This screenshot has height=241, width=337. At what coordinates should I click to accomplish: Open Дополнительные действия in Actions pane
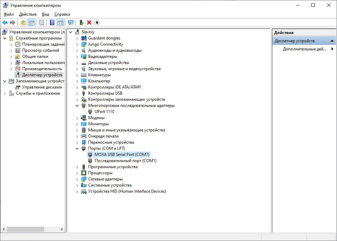pyautogui.click(x=304, y=49)
